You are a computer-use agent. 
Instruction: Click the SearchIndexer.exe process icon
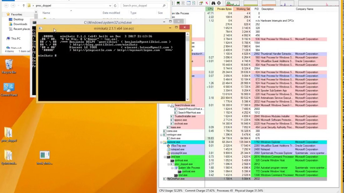tap(172, 105)
